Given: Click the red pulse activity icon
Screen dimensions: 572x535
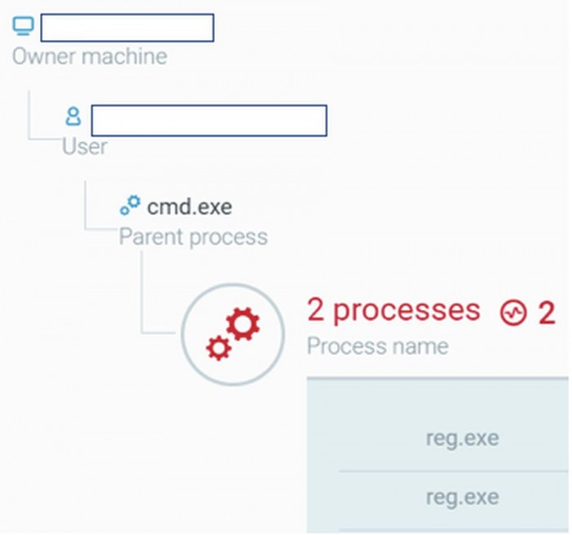Looking at the screenshot, I should pos(513,312).
